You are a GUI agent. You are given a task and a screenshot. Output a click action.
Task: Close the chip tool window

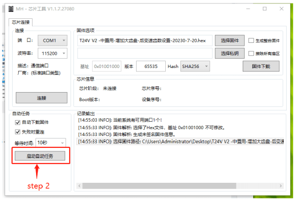tap(282, 9)
